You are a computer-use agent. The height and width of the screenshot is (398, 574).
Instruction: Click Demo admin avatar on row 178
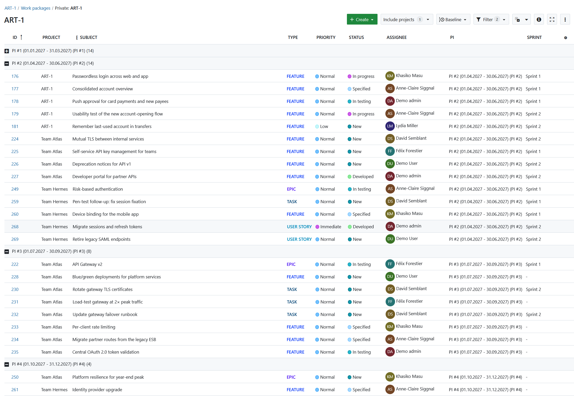390,101
